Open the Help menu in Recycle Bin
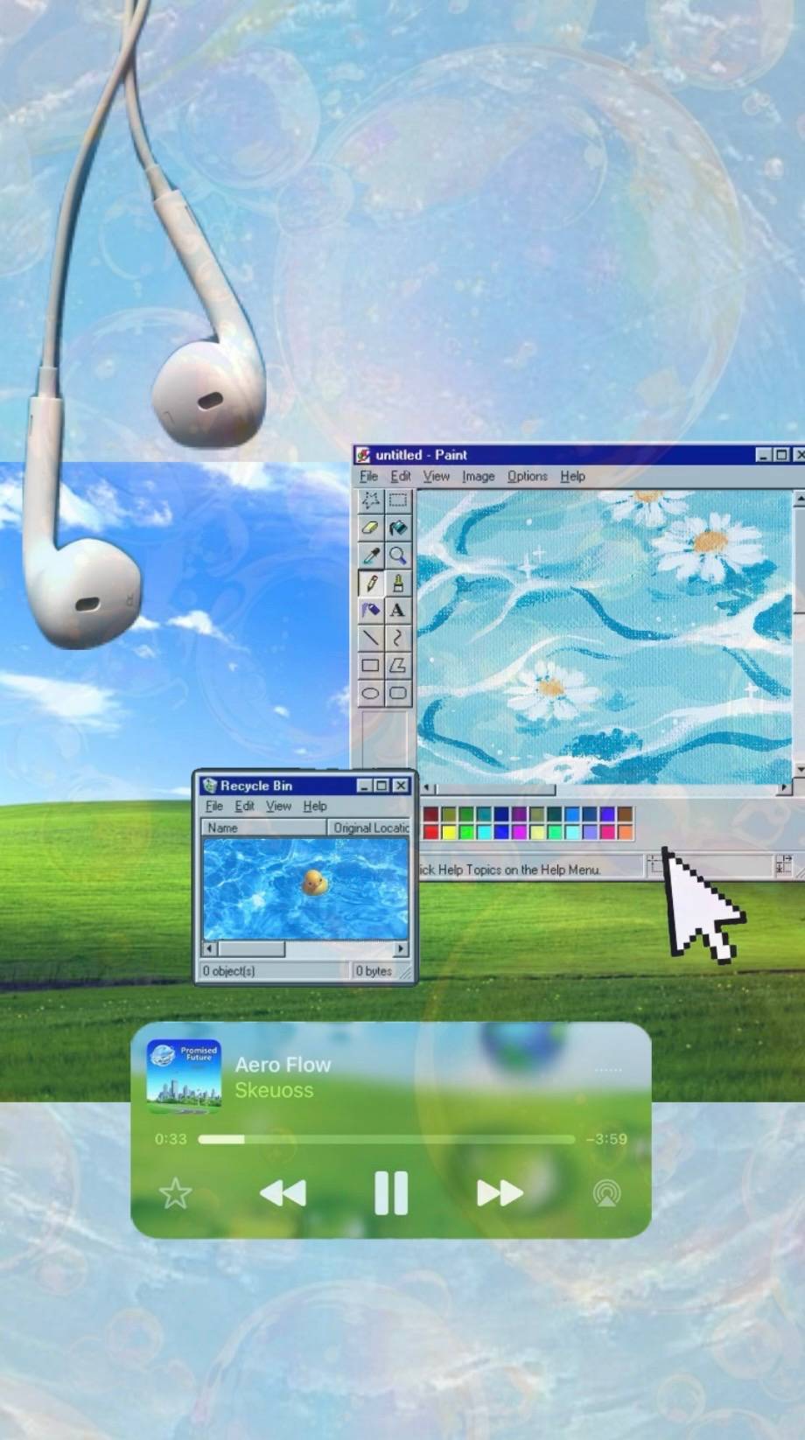Screen dimensions: 805x1440 [x=315, y=807]
